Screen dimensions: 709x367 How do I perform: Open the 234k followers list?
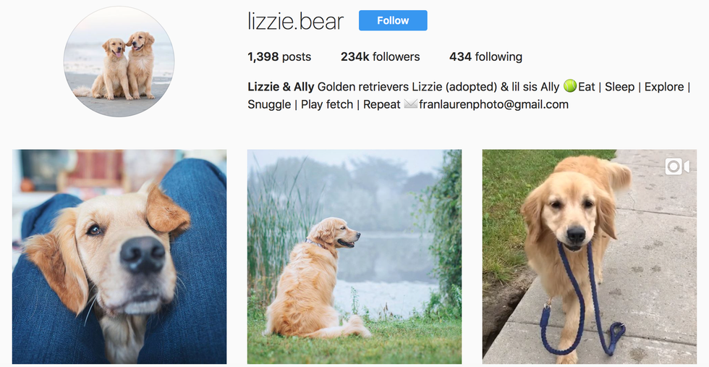click(381, 56)
